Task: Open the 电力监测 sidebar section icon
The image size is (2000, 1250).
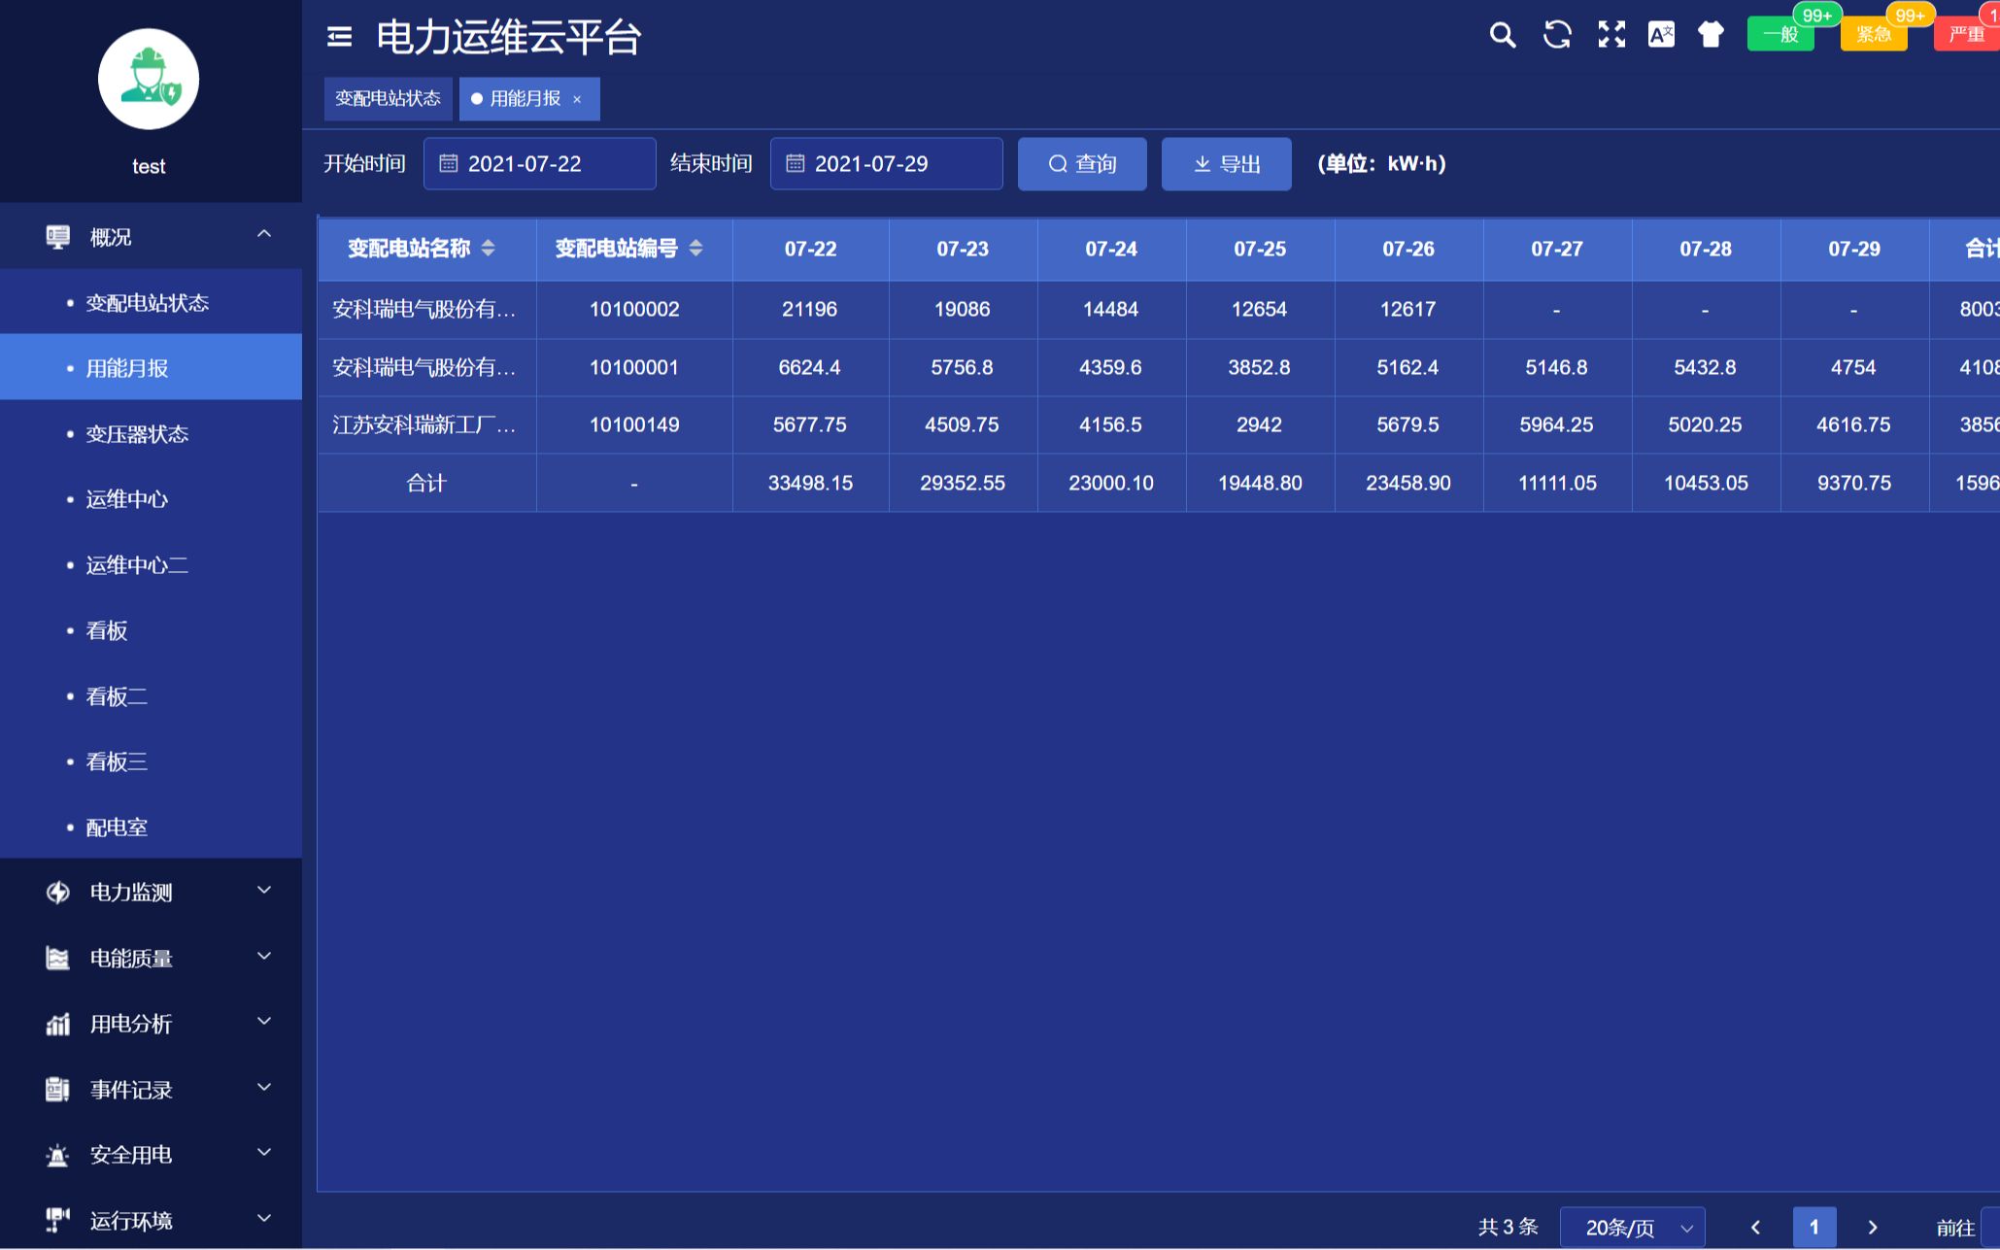Action: [57, 892]
